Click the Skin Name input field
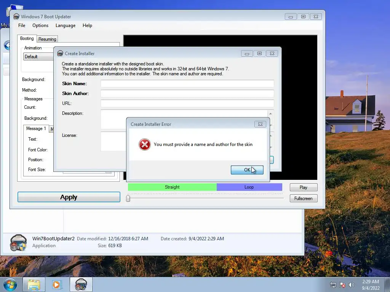390x292 pixels. (x=187, y=83)
